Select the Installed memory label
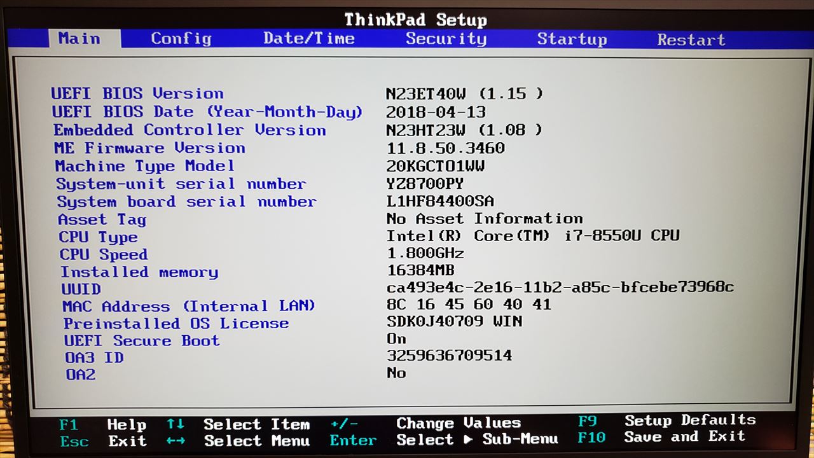The image size is (814, 458). 139,272
